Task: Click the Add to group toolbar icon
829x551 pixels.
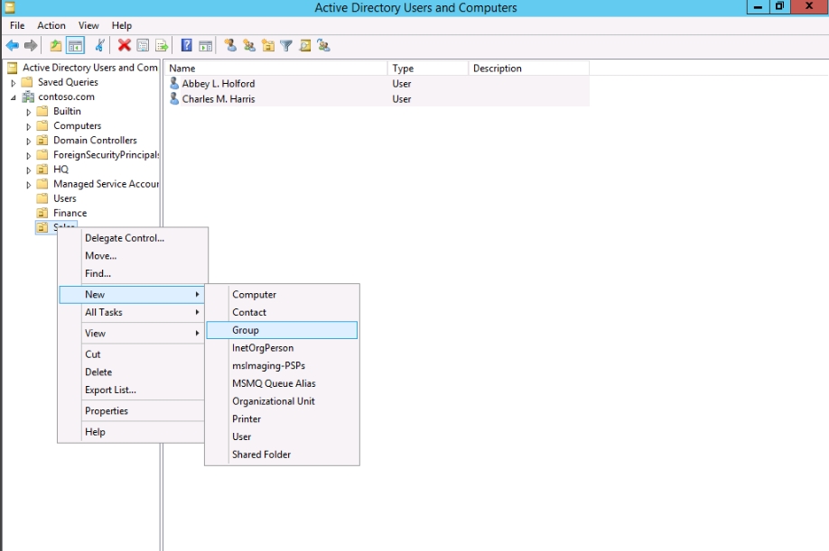Action: click(323, 46)
